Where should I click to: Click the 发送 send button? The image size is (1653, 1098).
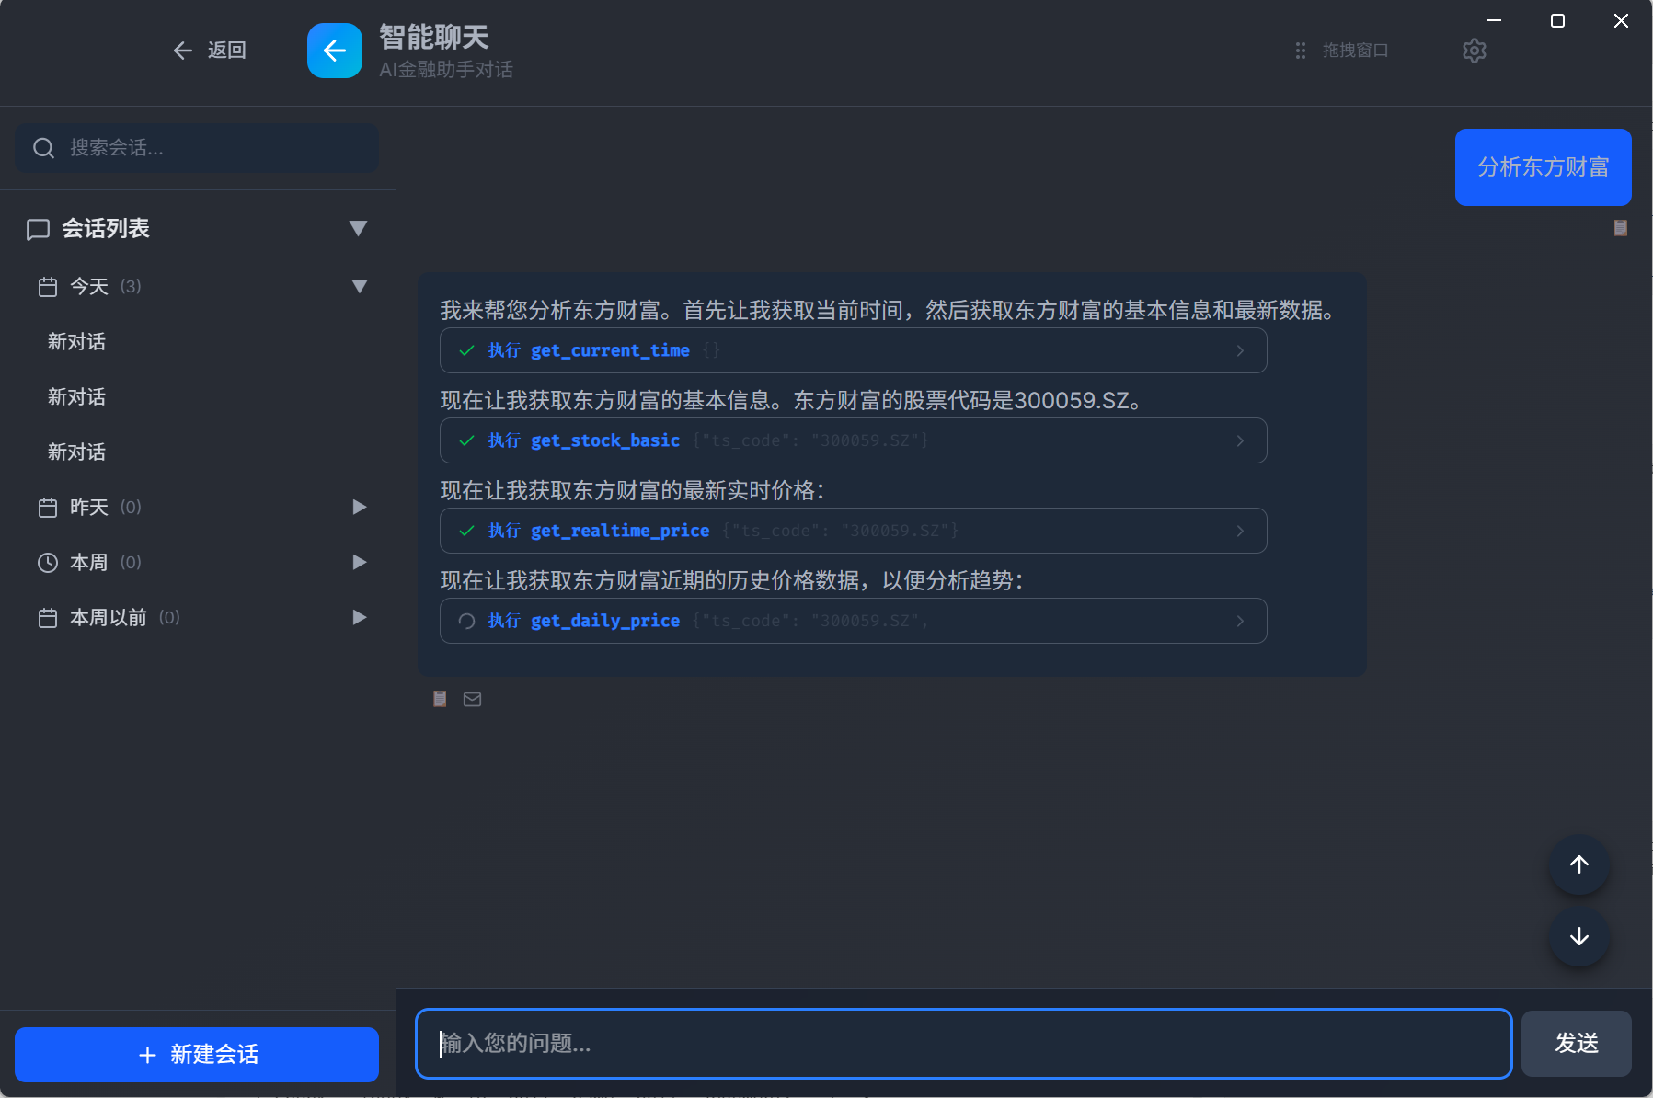[1576, 1043]
